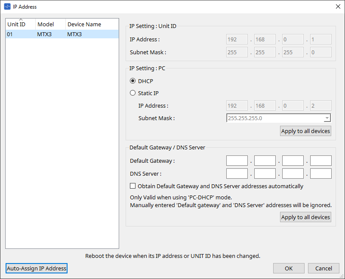This screenshot has height=279, width=345.
Task: Close the IP Address dialog window
Action: [338, 6]
